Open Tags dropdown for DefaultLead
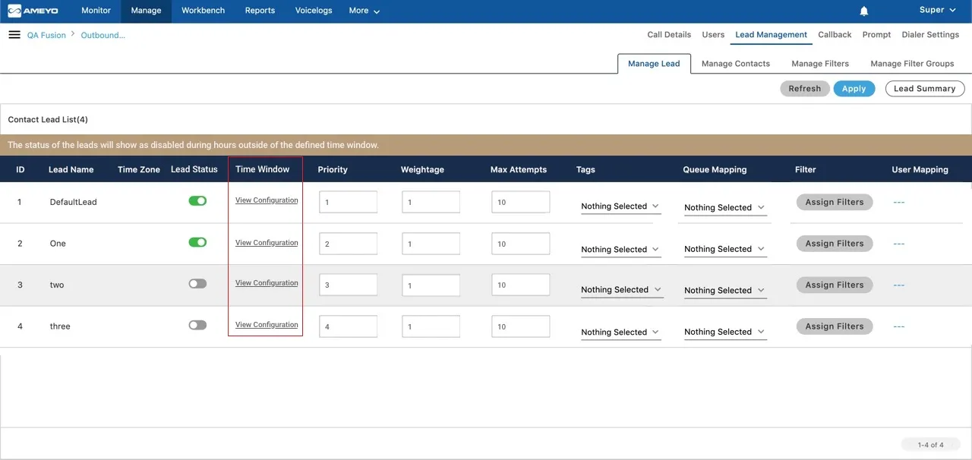Screen dimensions: 972x460 pos(621,206)
